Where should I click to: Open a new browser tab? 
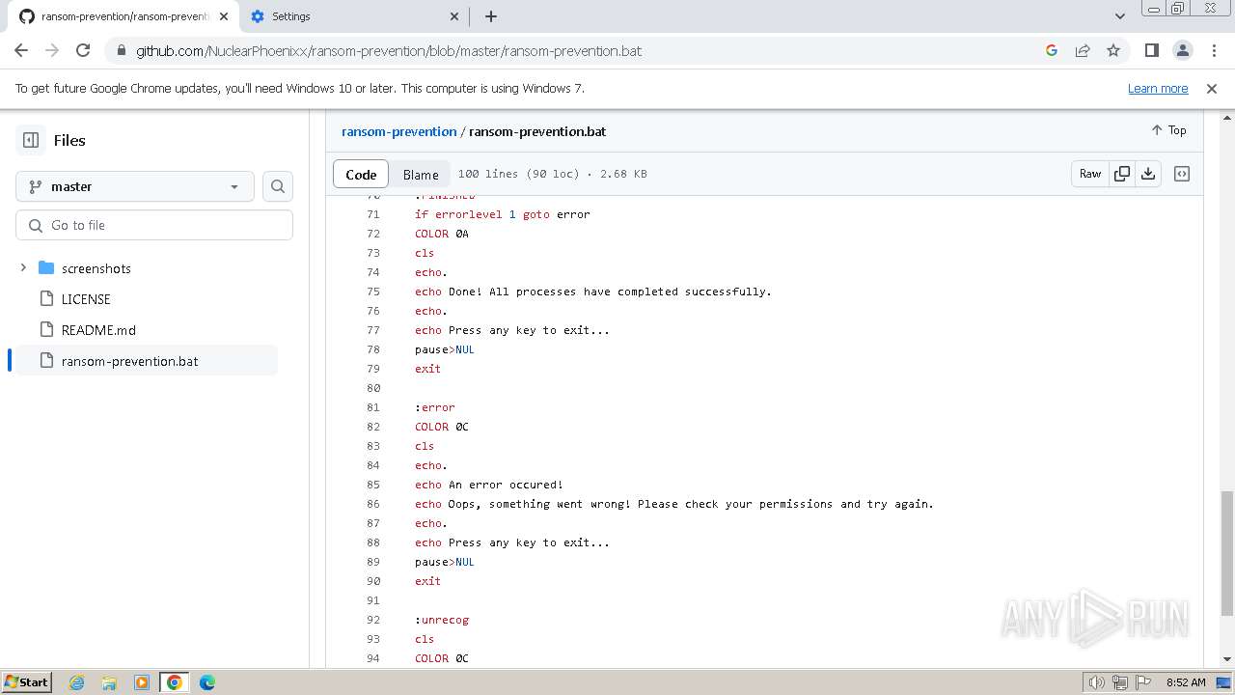click(x=490, y=16)
